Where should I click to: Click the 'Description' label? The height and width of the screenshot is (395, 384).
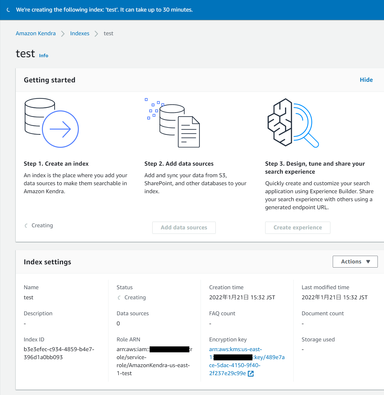tap(38, 314)
